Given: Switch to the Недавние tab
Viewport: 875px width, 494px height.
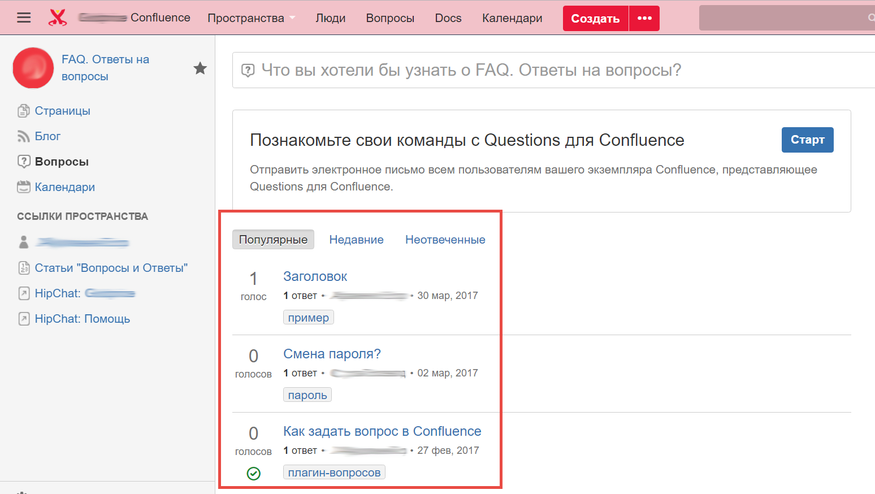Looking at the screenshot, I should [x=357, y=240].
